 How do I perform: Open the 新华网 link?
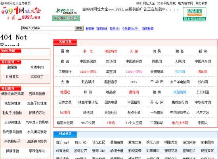tap(111, 61)
